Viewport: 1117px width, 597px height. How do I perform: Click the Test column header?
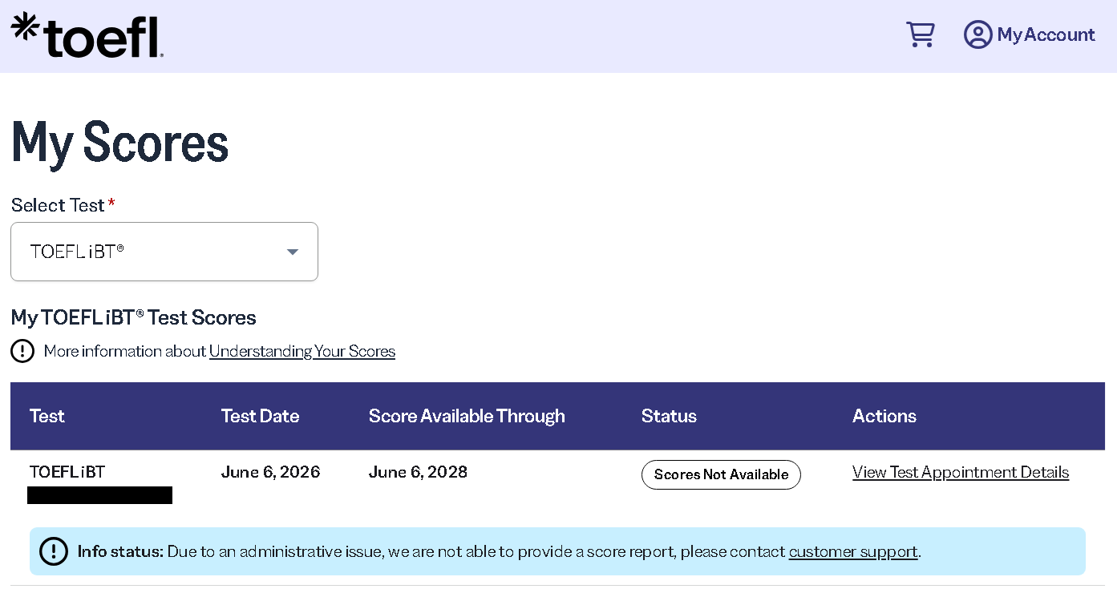47,416
